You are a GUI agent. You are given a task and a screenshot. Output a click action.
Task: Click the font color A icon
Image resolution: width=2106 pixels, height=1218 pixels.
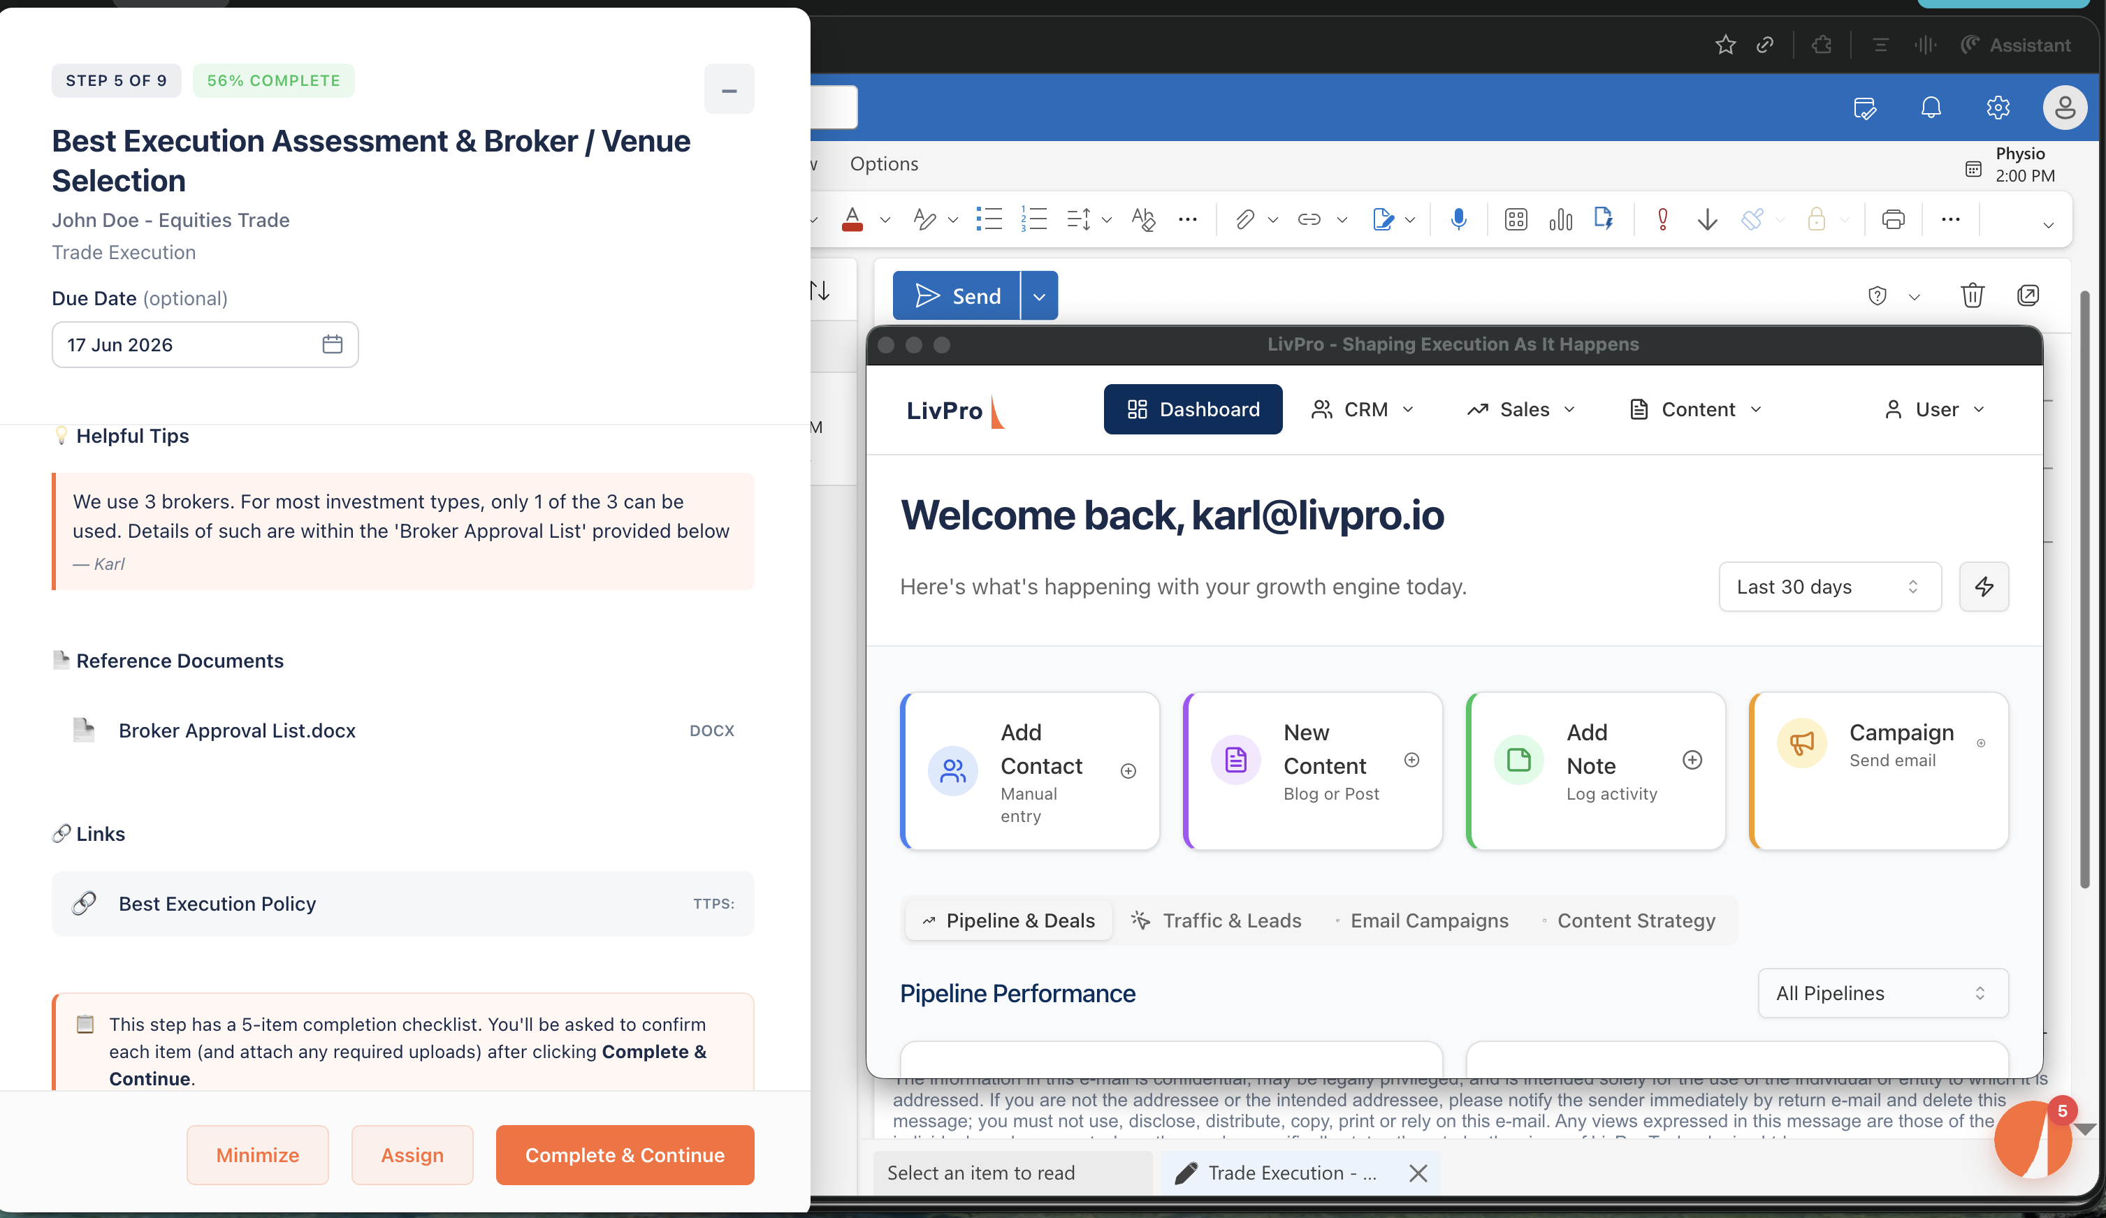tap(852, 220)
